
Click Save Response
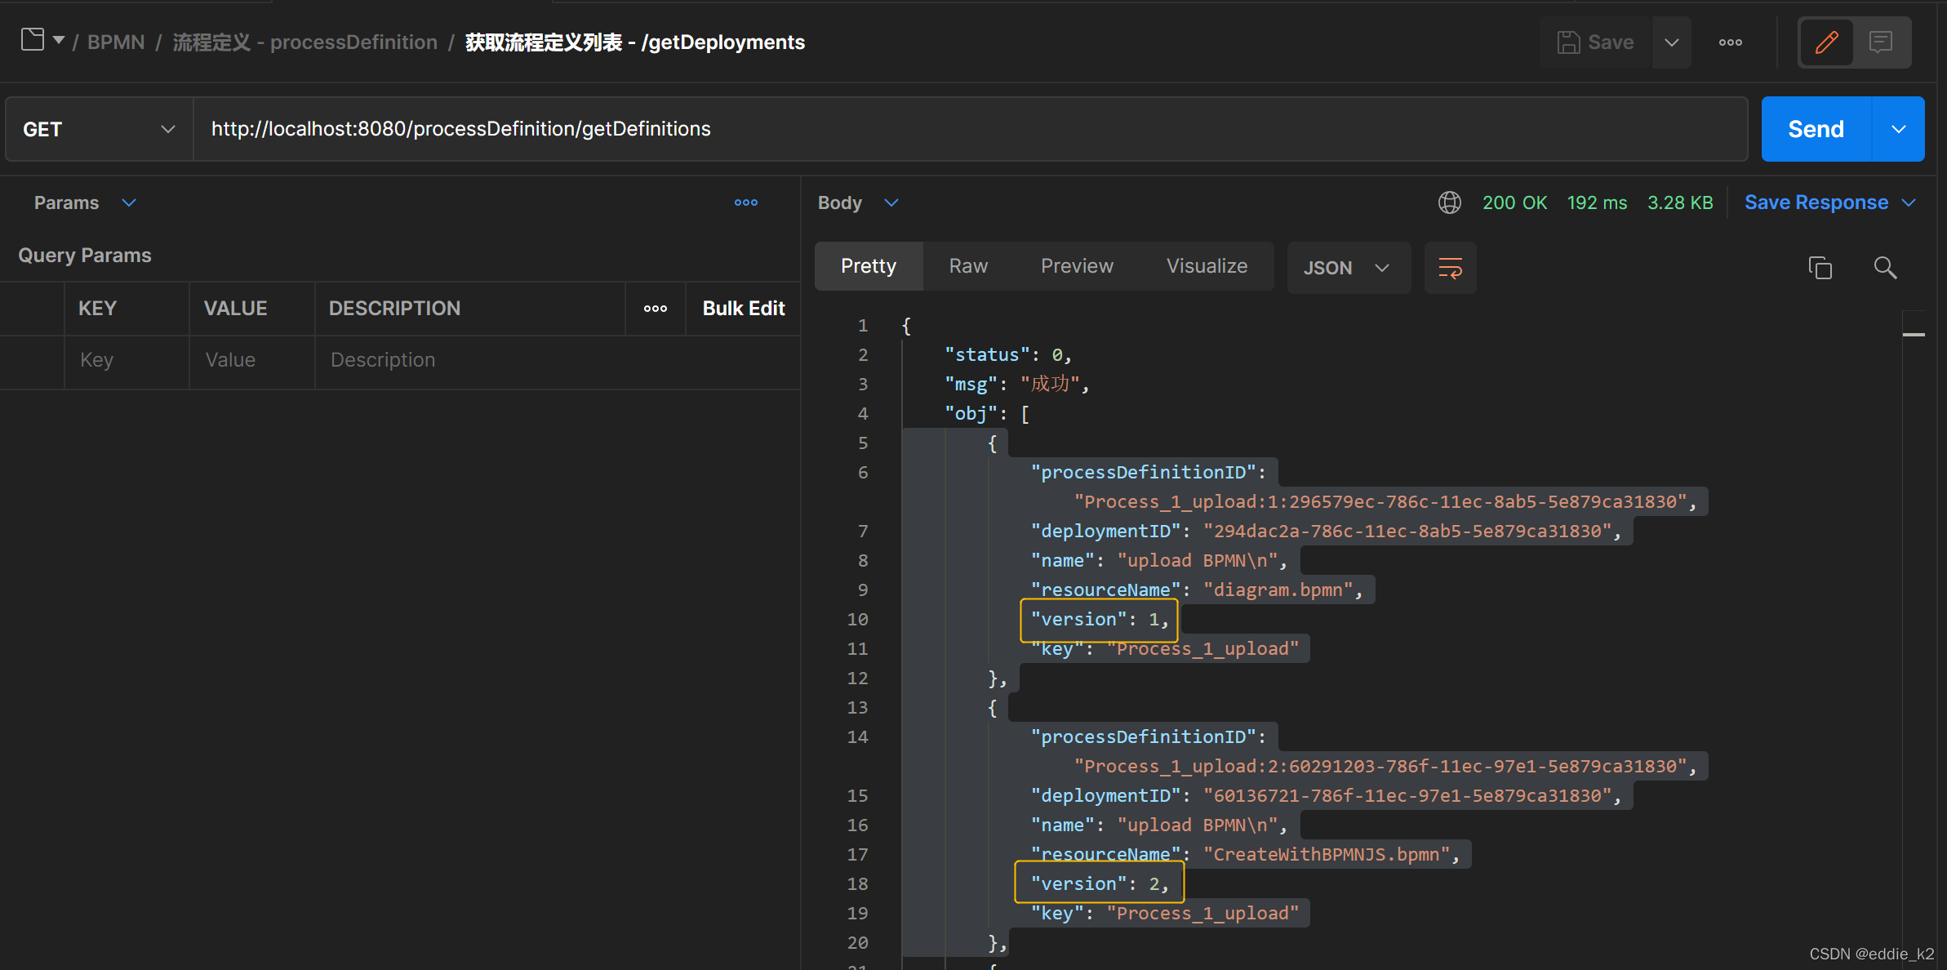click(1816, 202)
